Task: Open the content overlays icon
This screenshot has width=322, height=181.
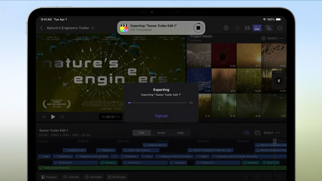Action: point(268,28)
